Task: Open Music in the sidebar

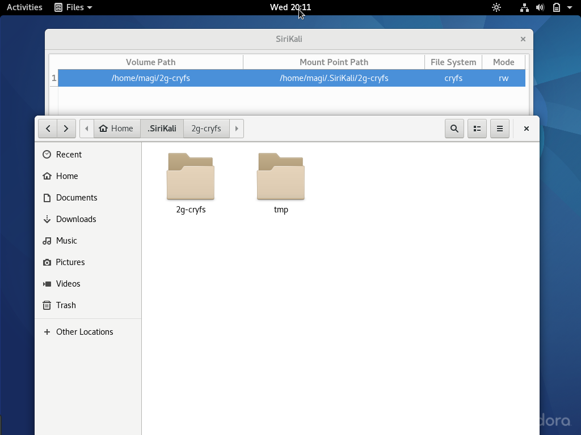Action: (88, 240)
